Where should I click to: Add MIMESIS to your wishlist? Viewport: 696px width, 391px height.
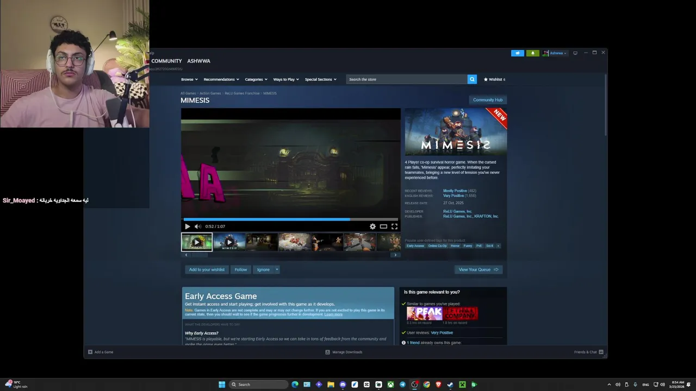pos(207,269)
